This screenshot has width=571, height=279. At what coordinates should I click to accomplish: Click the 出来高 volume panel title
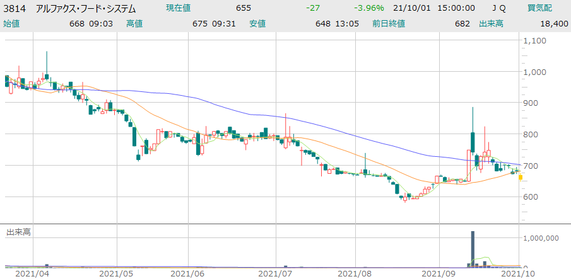click(x=18, y=232)
